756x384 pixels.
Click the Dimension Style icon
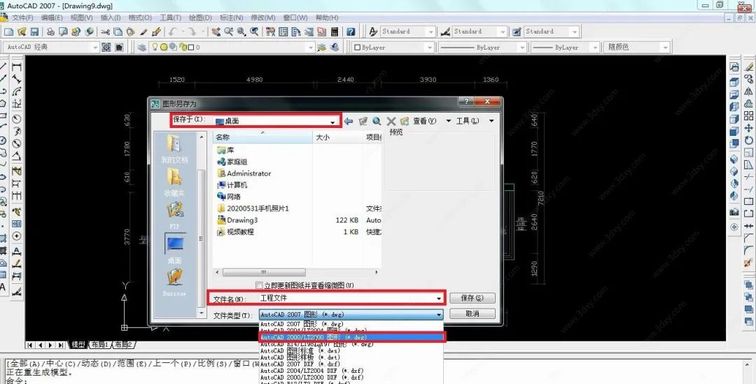[x=445, y=31]
